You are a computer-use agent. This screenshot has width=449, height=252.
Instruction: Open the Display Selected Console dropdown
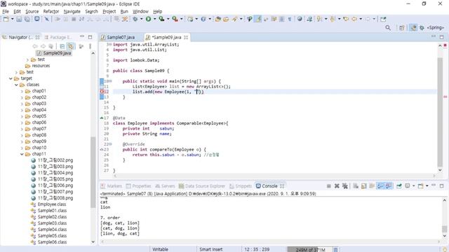point(413,186)
